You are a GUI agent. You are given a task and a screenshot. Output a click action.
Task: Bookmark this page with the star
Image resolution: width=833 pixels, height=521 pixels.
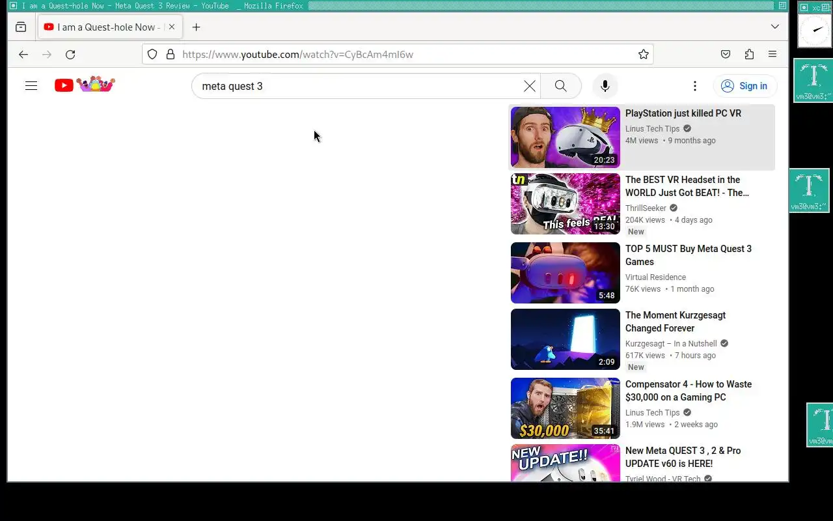click(644, 55)
